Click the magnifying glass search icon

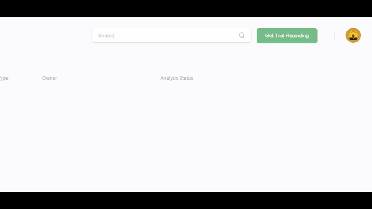[x=242, y=35]
